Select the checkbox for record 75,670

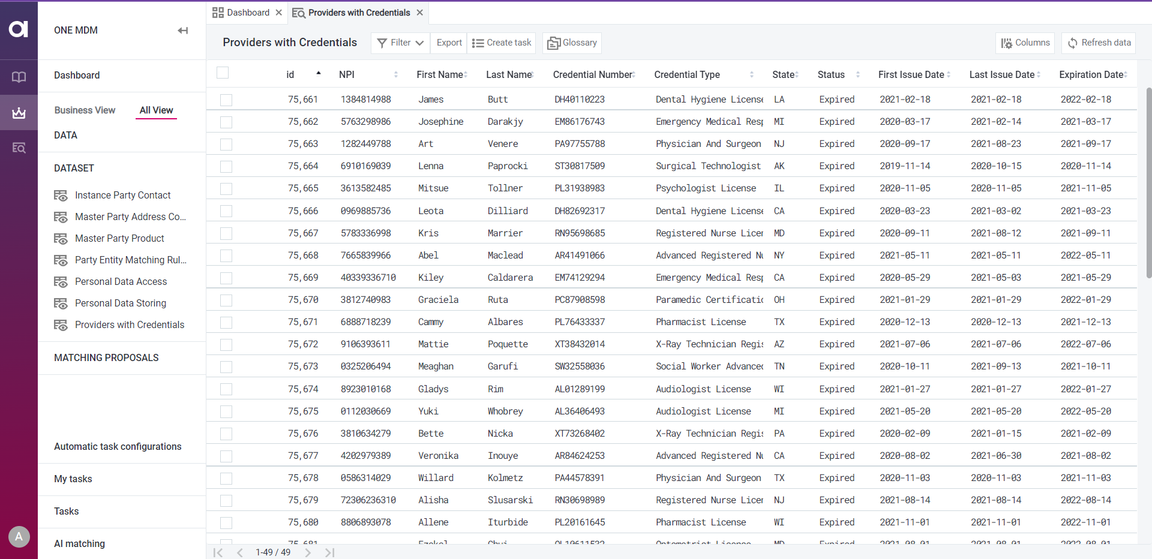[226, 300]
